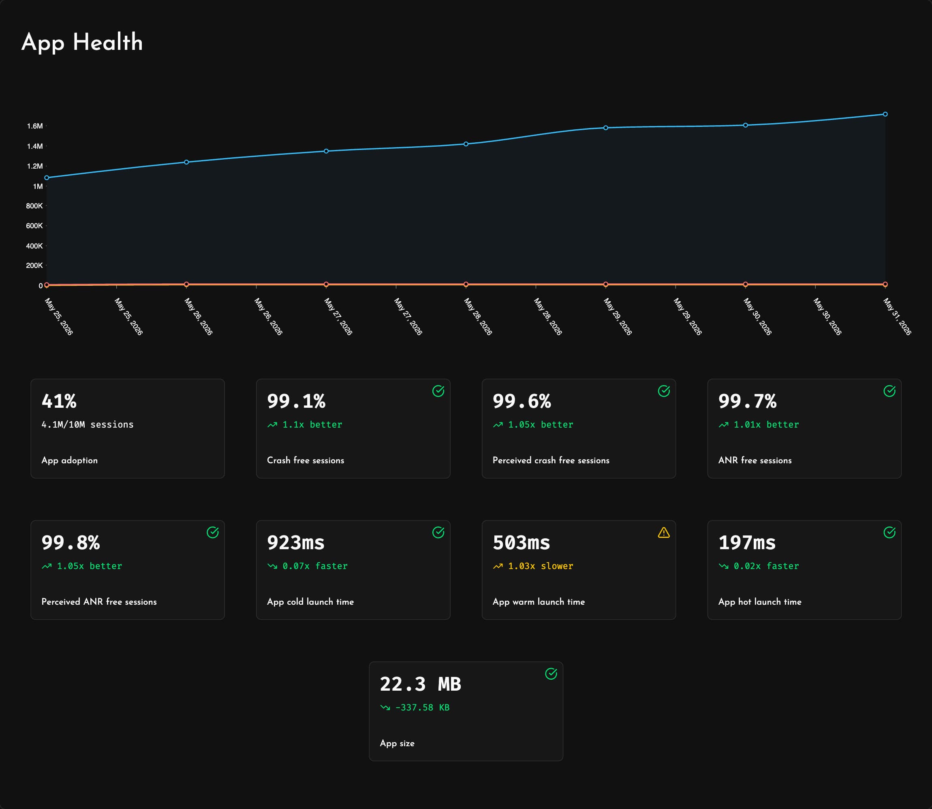Click the blue data point above the first May 26, 2026 label

point(186,162)
